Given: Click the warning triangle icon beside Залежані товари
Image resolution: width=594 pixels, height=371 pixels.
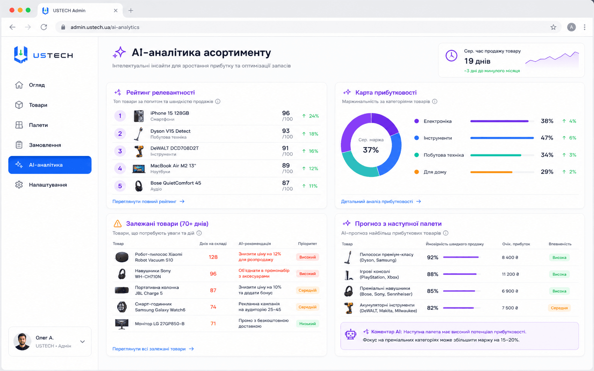Looking at the screenshot, I should coord(118,224).
